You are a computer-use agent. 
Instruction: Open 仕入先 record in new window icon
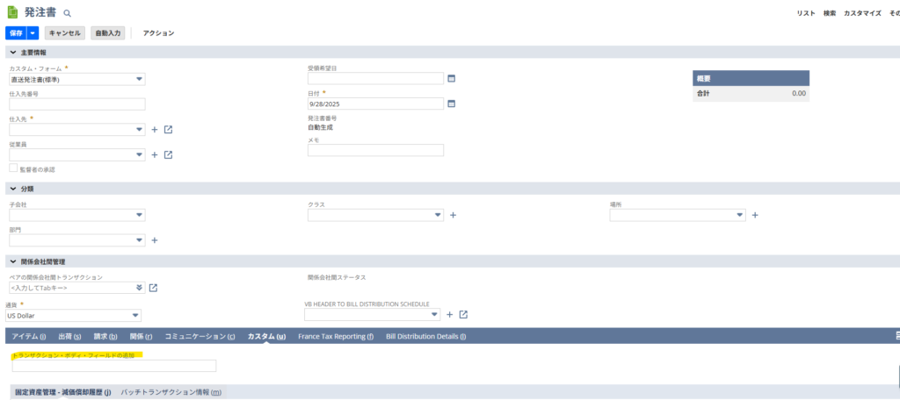coord(168,130)
